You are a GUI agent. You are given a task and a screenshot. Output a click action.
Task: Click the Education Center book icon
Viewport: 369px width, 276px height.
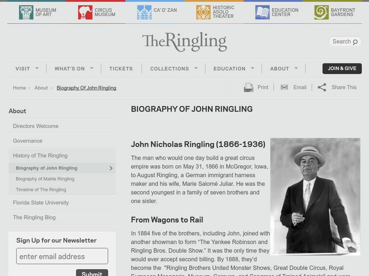click(x=262, y=12)
